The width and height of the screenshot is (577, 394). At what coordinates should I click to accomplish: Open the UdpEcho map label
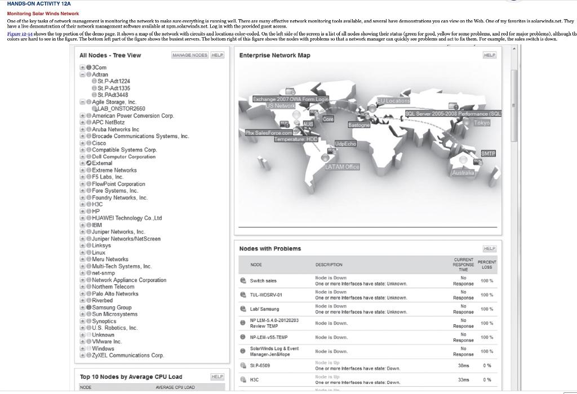pyautogui.click(x=345, y=144)
